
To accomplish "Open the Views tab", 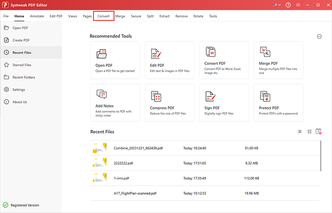I will (73, 16).
